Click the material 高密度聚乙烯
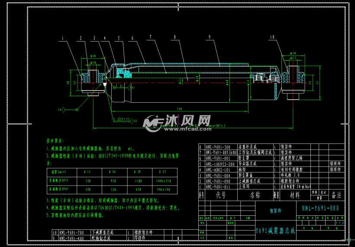 pyautogui.click(x=292, y=158)
